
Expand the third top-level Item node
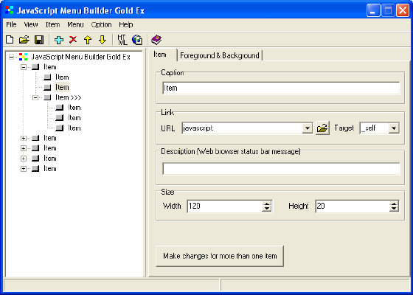click(24, 148)
